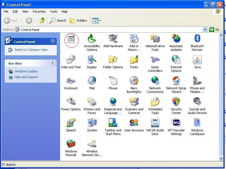This screenshot has height=169, width=226.
Task: Open the Tools menu
Action: [53, 12]
